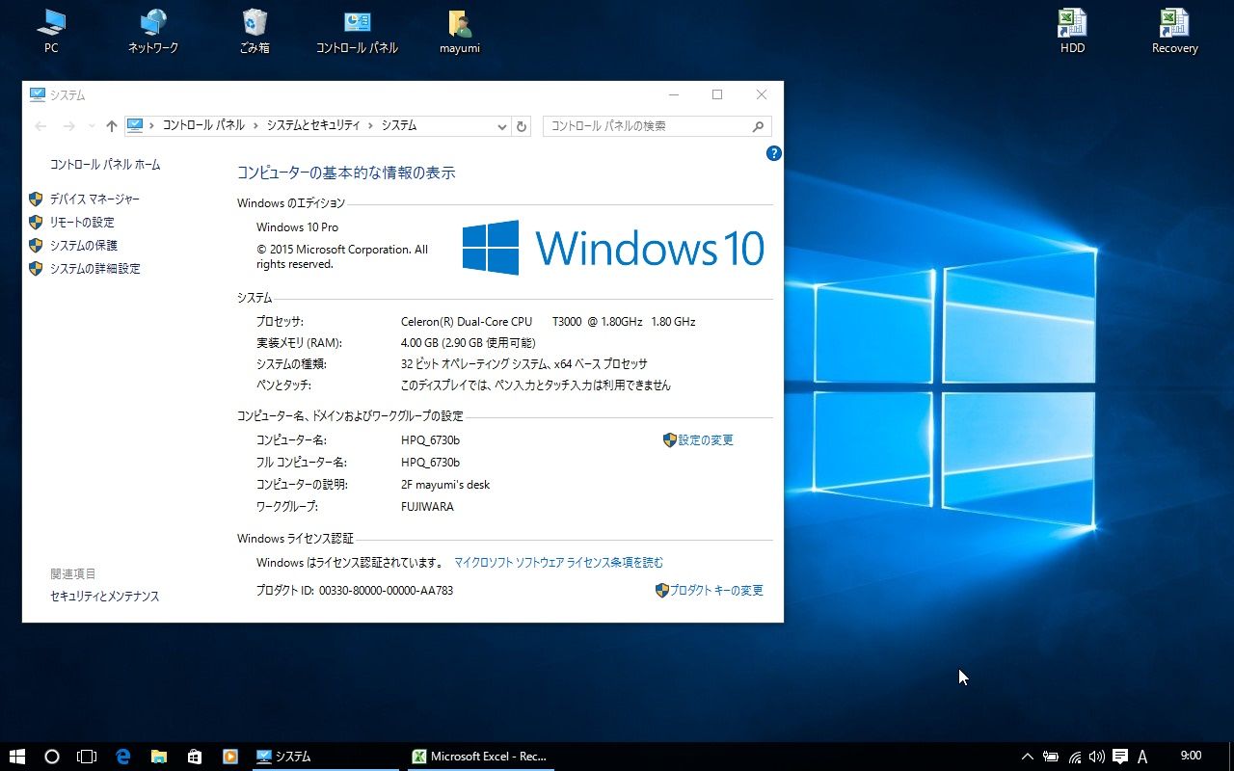
Task: Navigate to コントロール パネル in the breadcrumb
Action: tap(203, 126)
